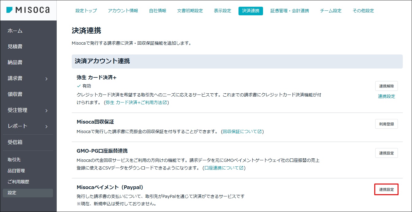Open 品目管理 in the sidebar
The width and height of the screenshot is (412, 212).
pos(16,171)
